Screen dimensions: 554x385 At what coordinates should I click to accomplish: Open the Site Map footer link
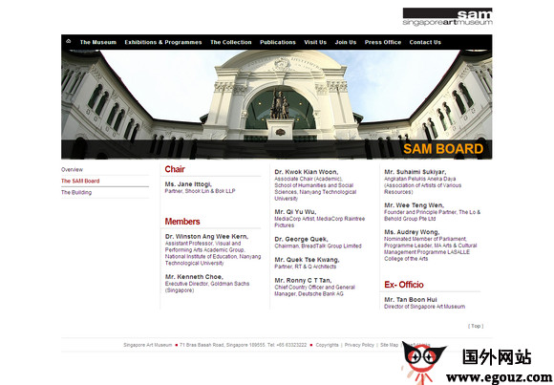point(389,345)
